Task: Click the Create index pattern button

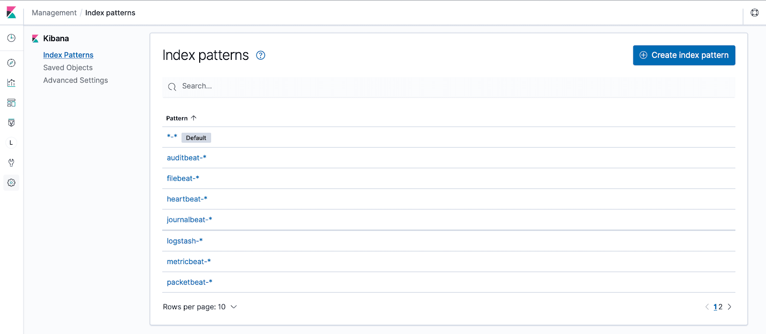Action: [x=684, y=55]
